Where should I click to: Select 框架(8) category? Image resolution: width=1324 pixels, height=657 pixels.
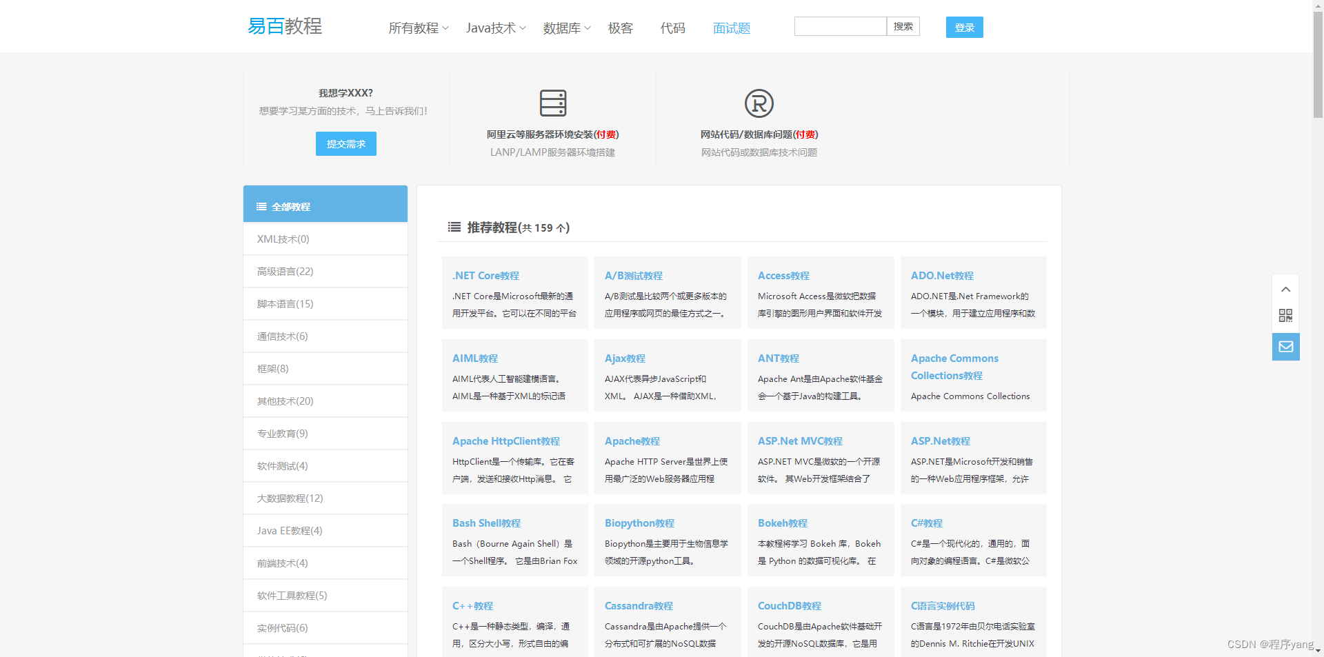(x=325, y=369)
